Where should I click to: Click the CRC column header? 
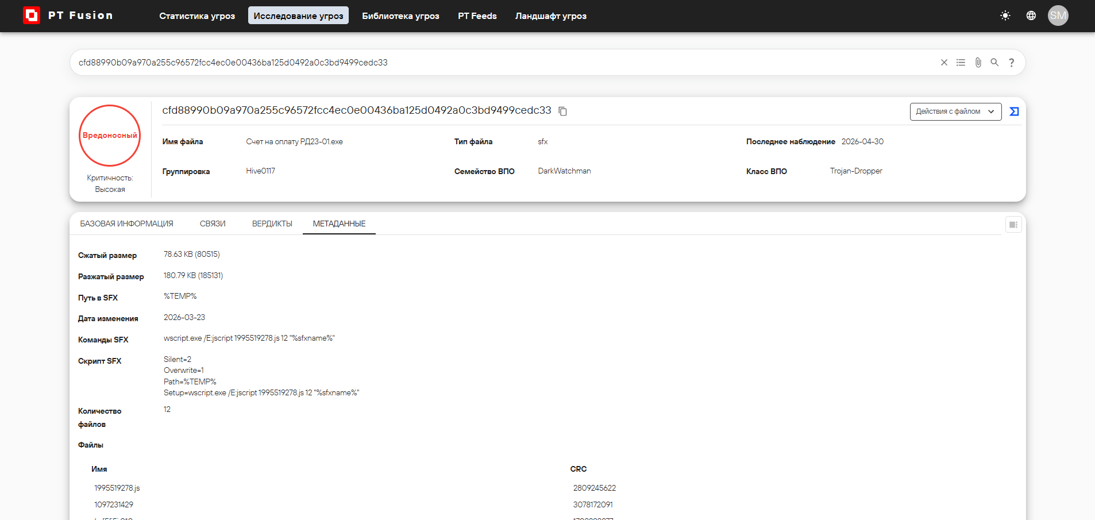pyautogui.click(x=579, y=469)
